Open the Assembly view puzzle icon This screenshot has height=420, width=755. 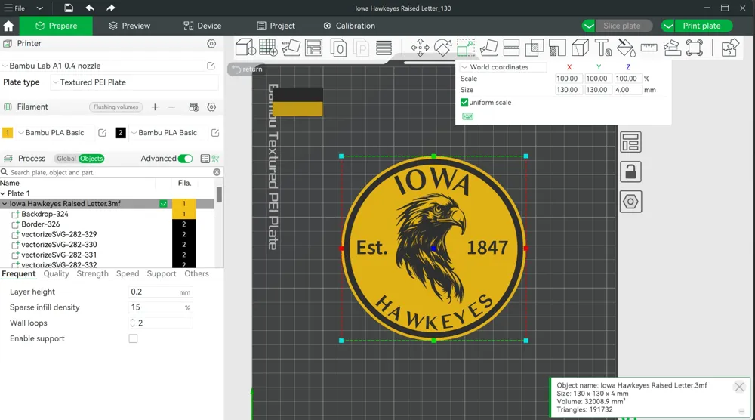point(730,48)
